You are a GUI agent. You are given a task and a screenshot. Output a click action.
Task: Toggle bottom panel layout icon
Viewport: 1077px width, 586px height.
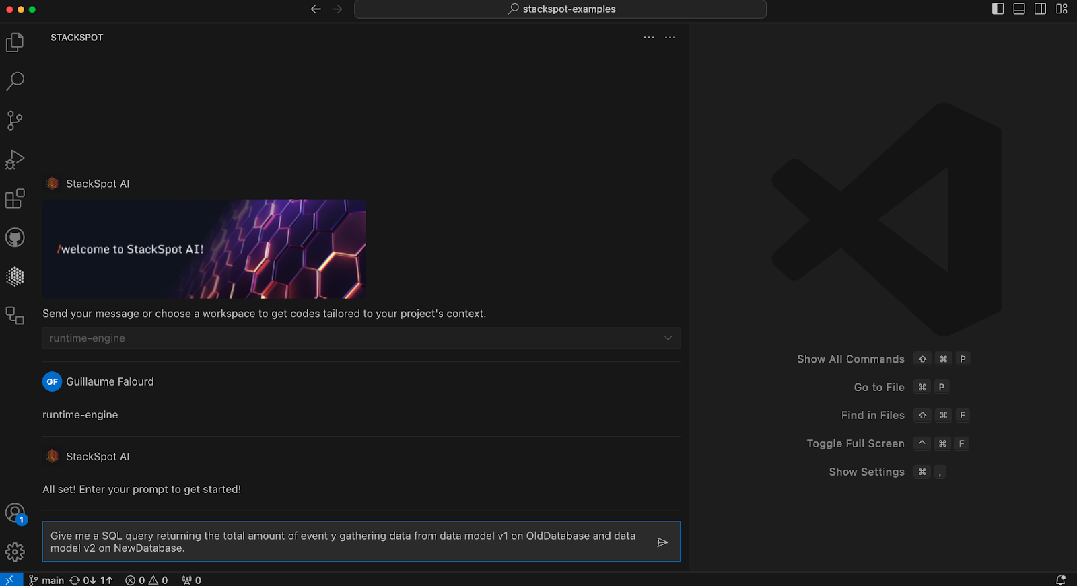(x=1019, y=9)
